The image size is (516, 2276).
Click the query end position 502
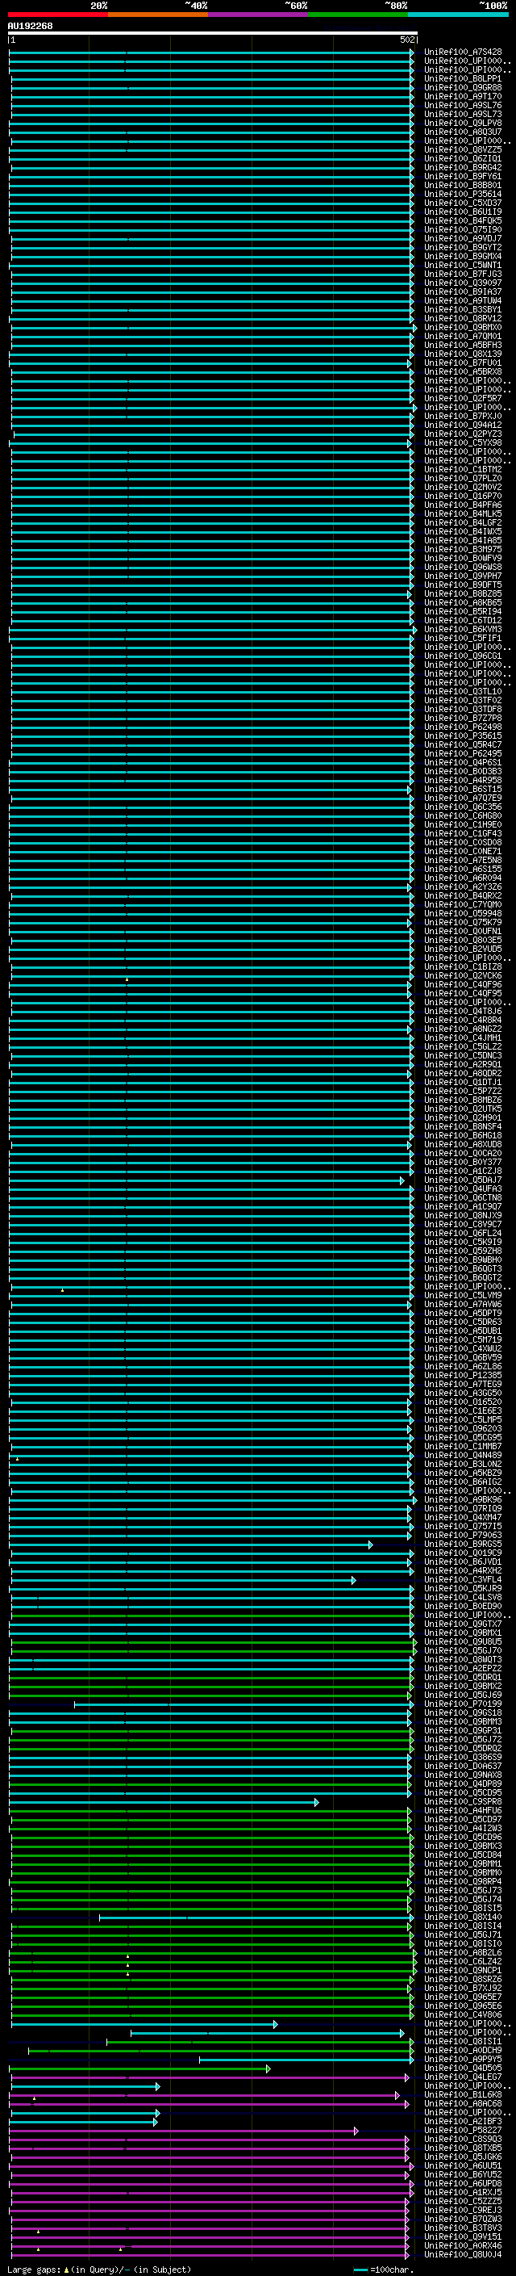click(x=407, y=40)
